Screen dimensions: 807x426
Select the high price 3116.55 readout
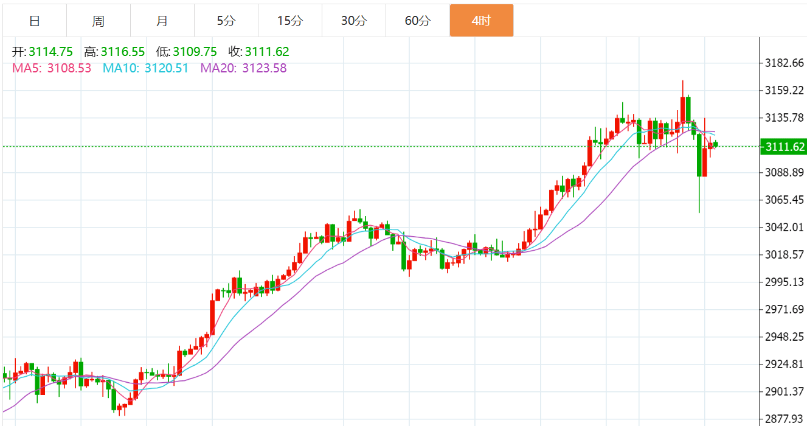tap(123, 52)
